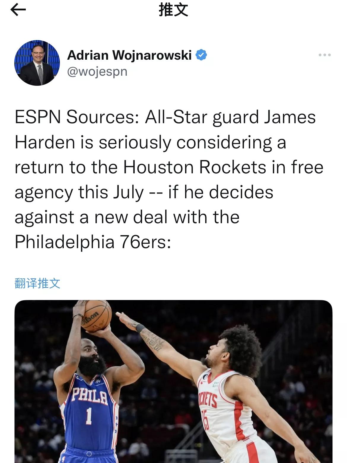The height and width of the screenshot is (463, 347).
Task: Tap the back arrow to leave the tweet
Action: 18,11
